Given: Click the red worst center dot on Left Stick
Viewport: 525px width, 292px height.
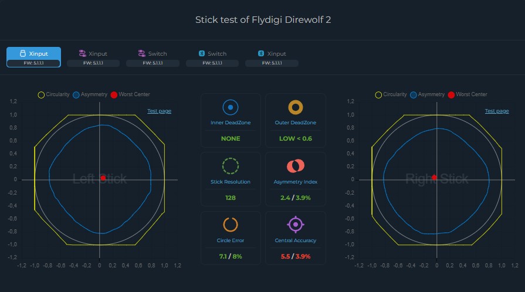Looking at the screenshot, I should click(x=103, y=178).
